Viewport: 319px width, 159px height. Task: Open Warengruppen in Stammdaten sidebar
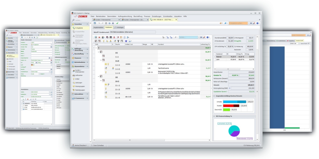pyautogui.click(x=80, y=86)
